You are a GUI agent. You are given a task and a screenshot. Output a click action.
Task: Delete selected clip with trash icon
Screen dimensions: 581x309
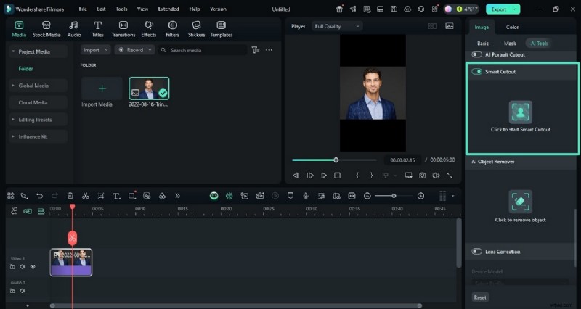point(70,196)
